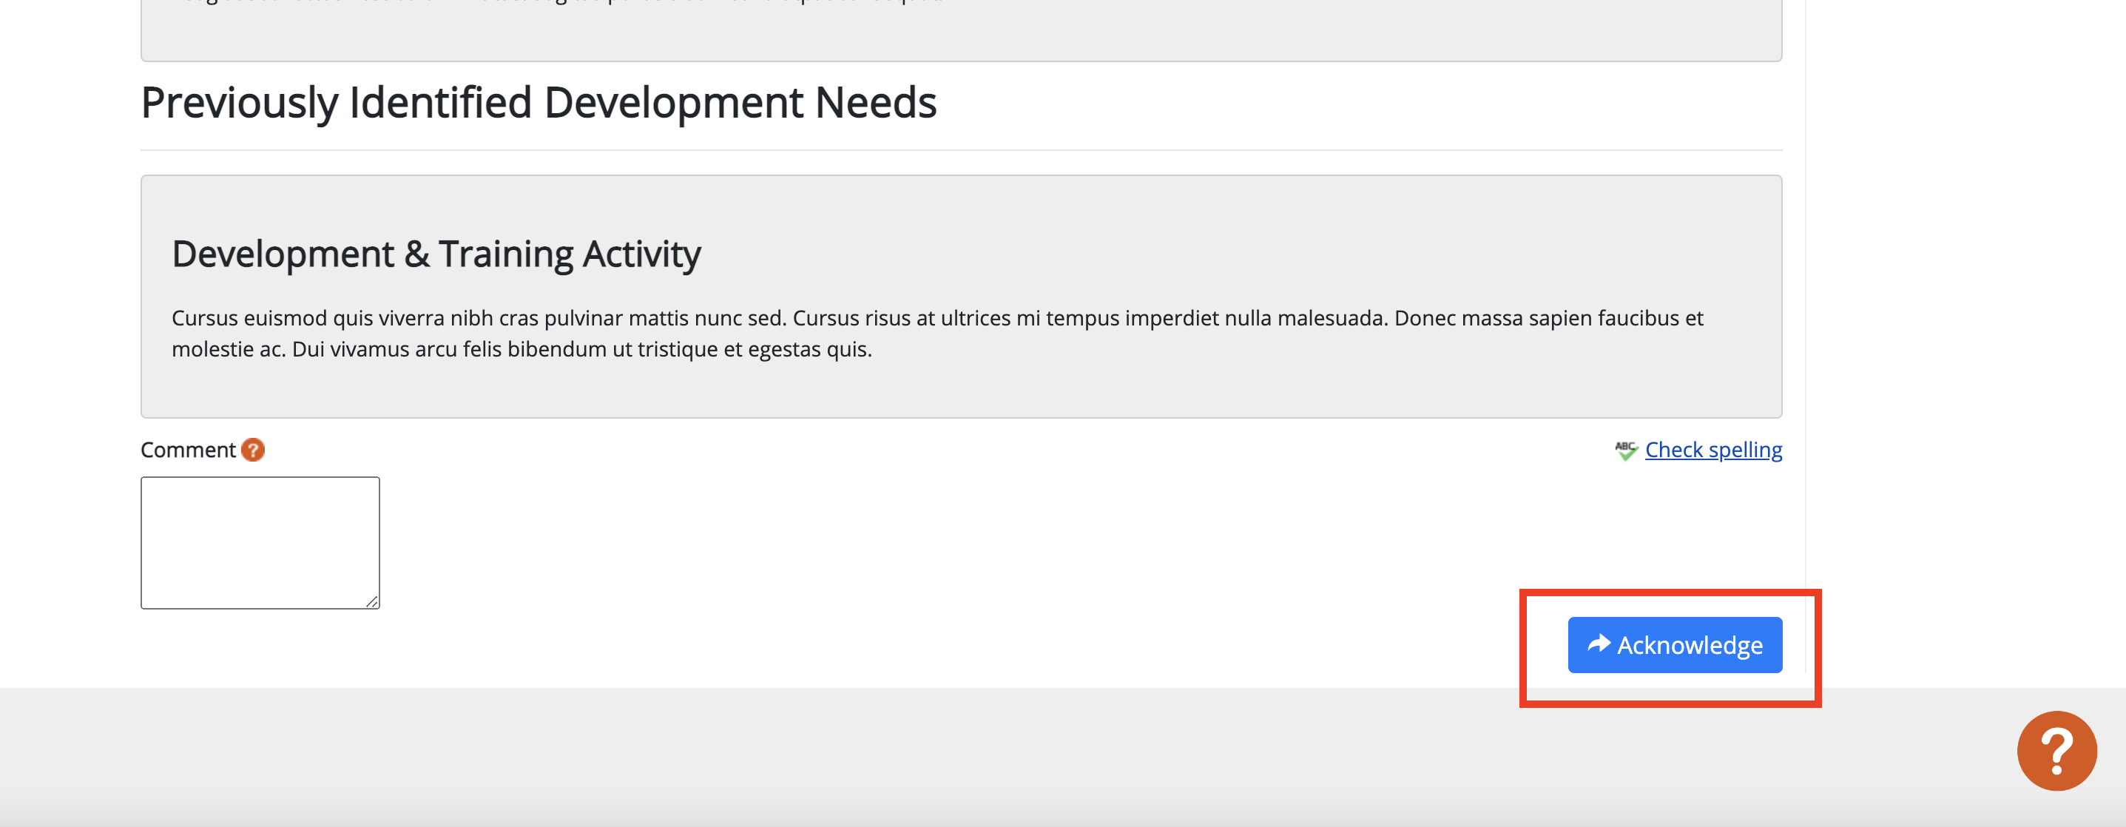Click the orange help icon beside Comment
Screen dimensions: 2126x827
coord(252,450)
